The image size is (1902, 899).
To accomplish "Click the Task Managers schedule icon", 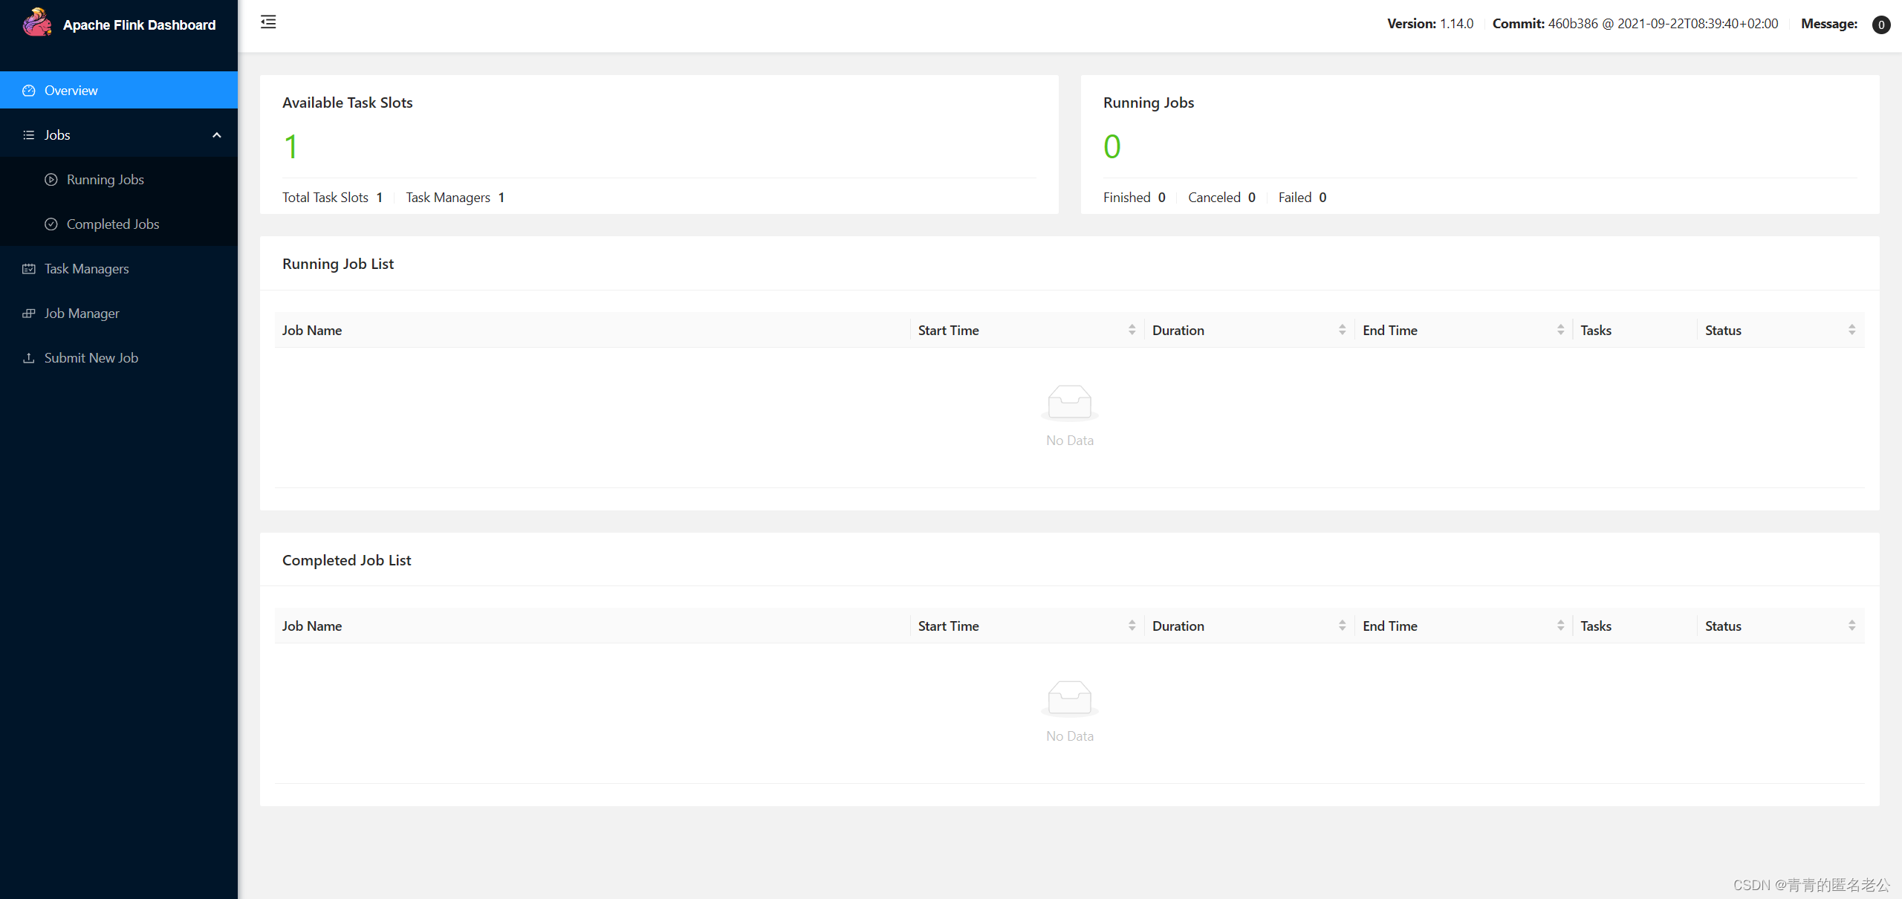I will [x=29, y=269].
